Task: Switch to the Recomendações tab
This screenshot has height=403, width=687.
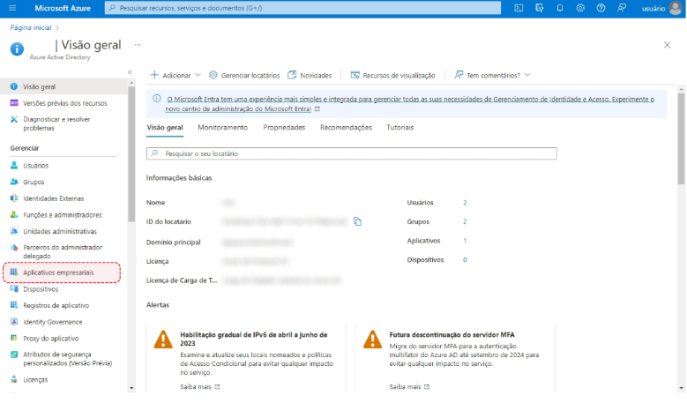Action: click(x=346, y=128)
